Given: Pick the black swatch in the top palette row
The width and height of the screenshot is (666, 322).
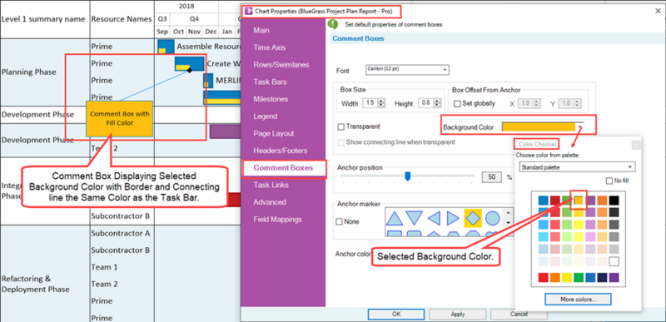Looking at the screenshot, I should click(x=614, y=201).
